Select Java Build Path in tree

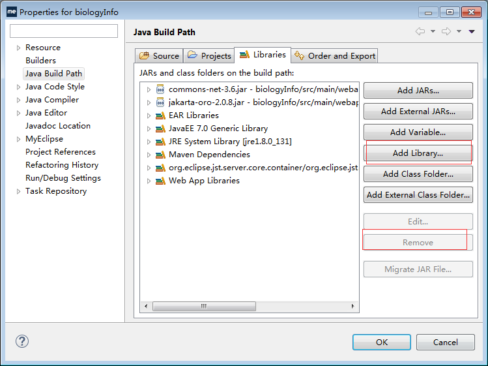(53, 74)
